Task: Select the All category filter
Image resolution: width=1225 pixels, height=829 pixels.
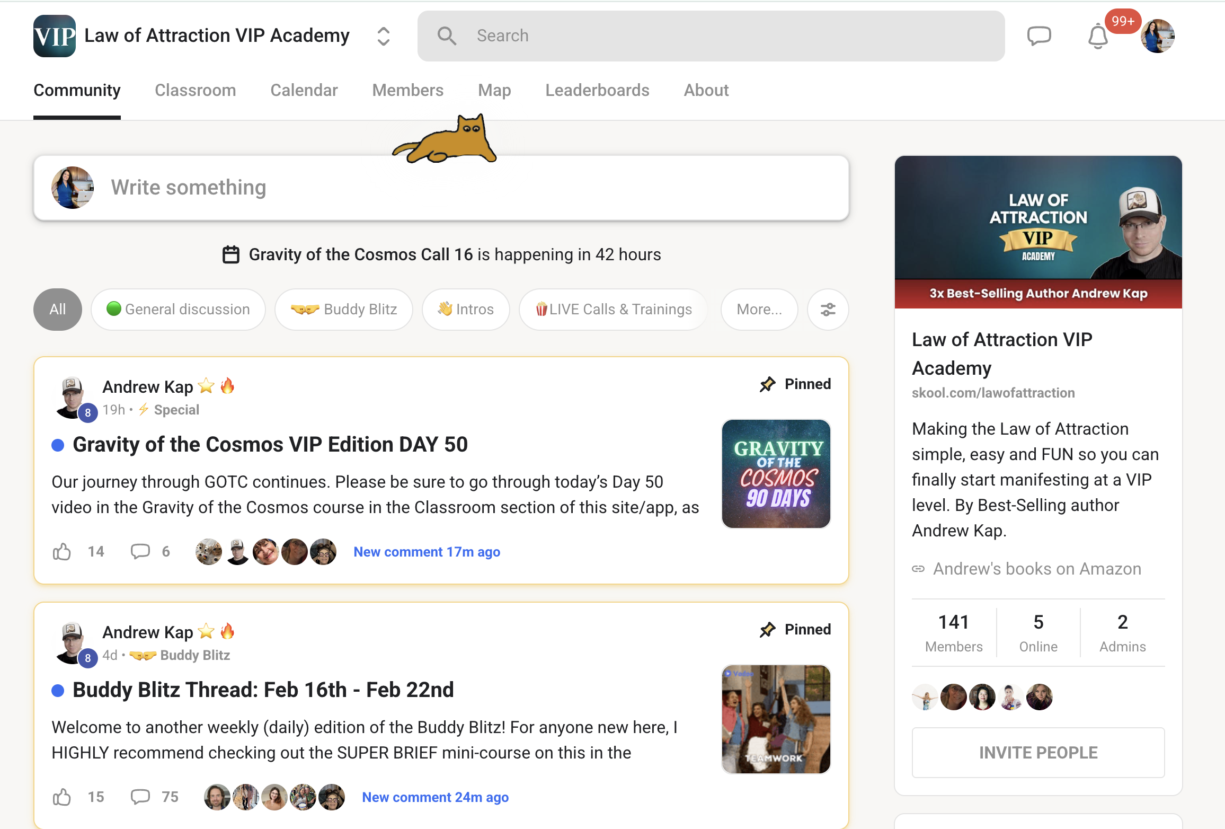Action: pos(57,310)
